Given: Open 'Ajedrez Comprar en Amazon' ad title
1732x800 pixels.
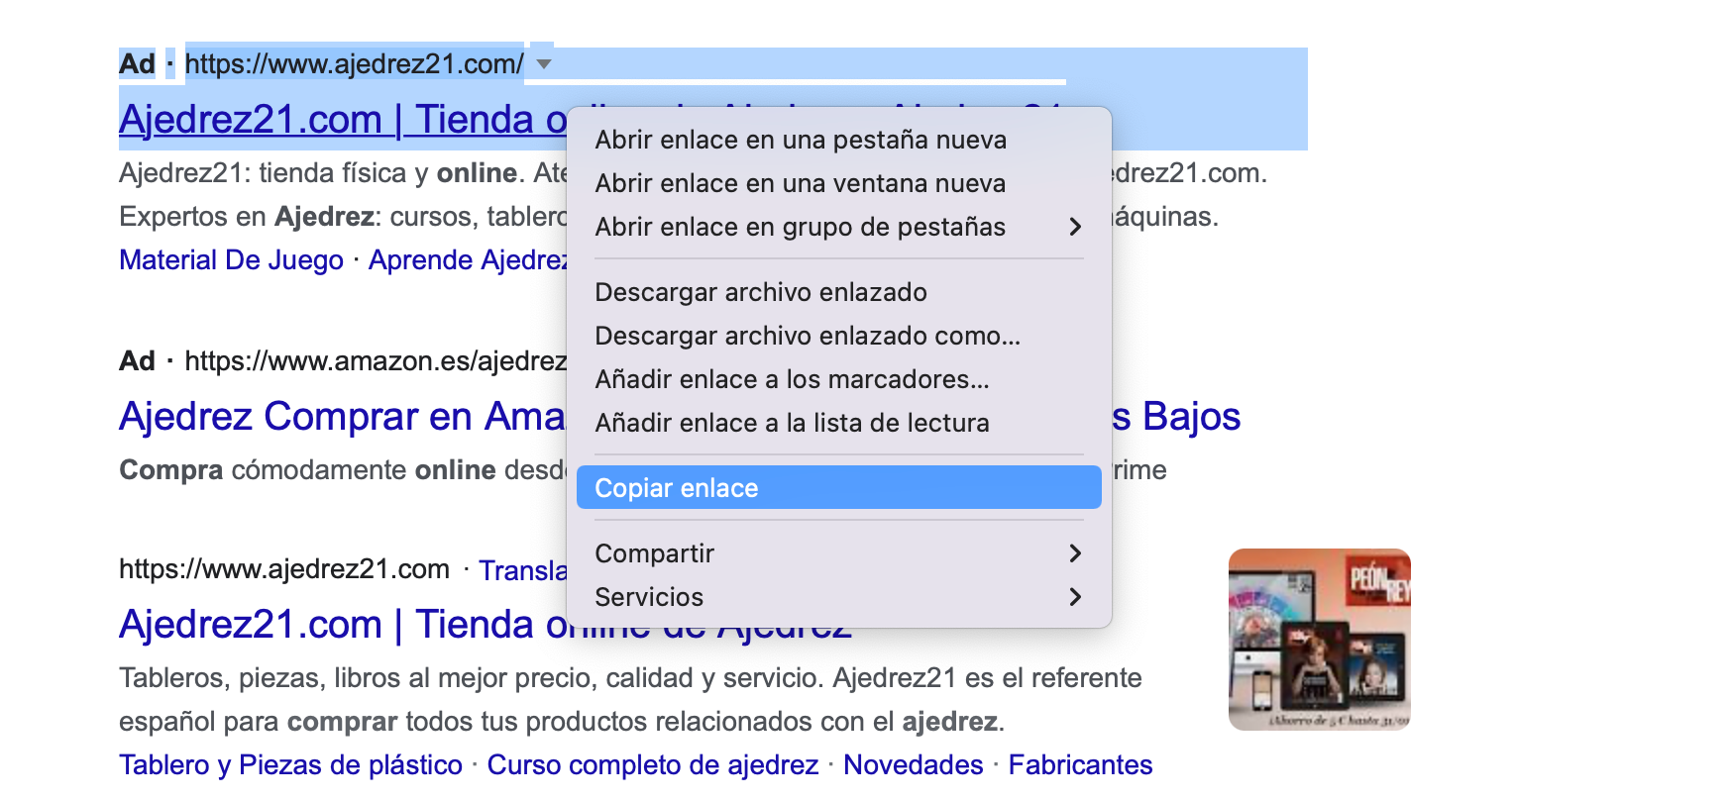Looking at the screenshot, I should point(342,417).
